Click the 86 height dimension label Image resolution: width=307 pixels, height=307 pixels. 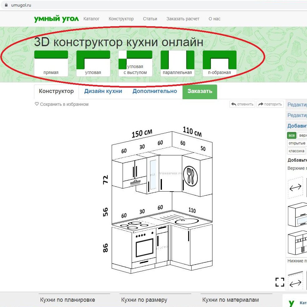pyautogui.click(x=105, y=248)
